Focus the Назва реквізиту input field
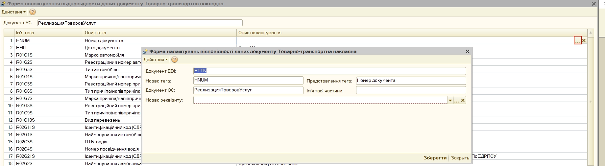The width and height of the screenshot is (605, 166). tap(320, 100)
